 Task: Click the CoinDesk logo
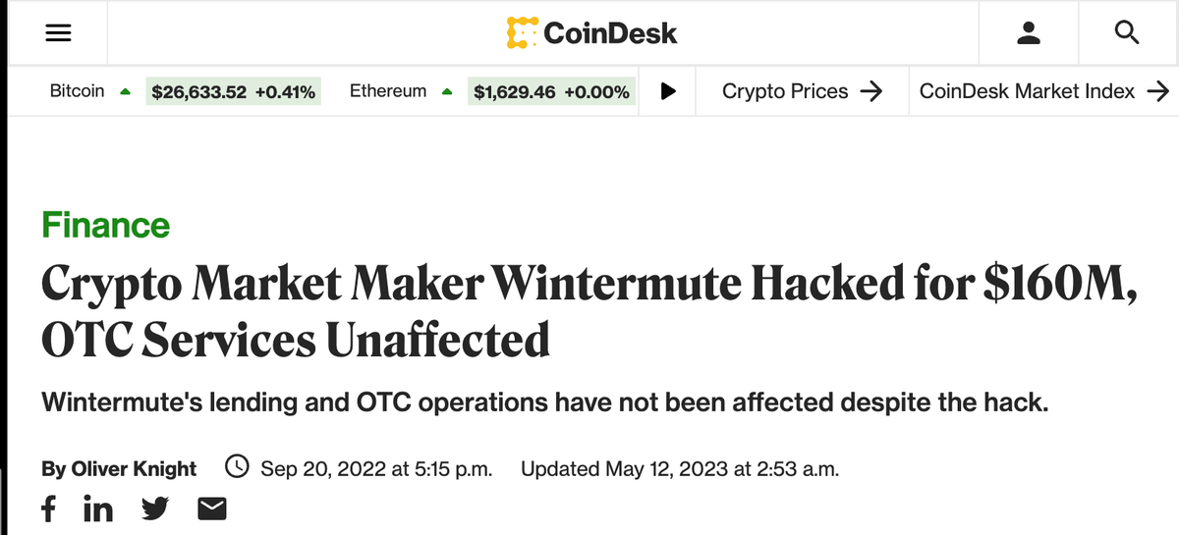[591, 33]
